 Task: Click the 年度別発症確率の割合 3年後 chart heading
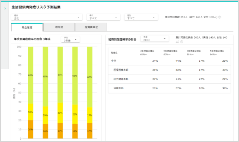pyautogui.click(x=32, y=39)
